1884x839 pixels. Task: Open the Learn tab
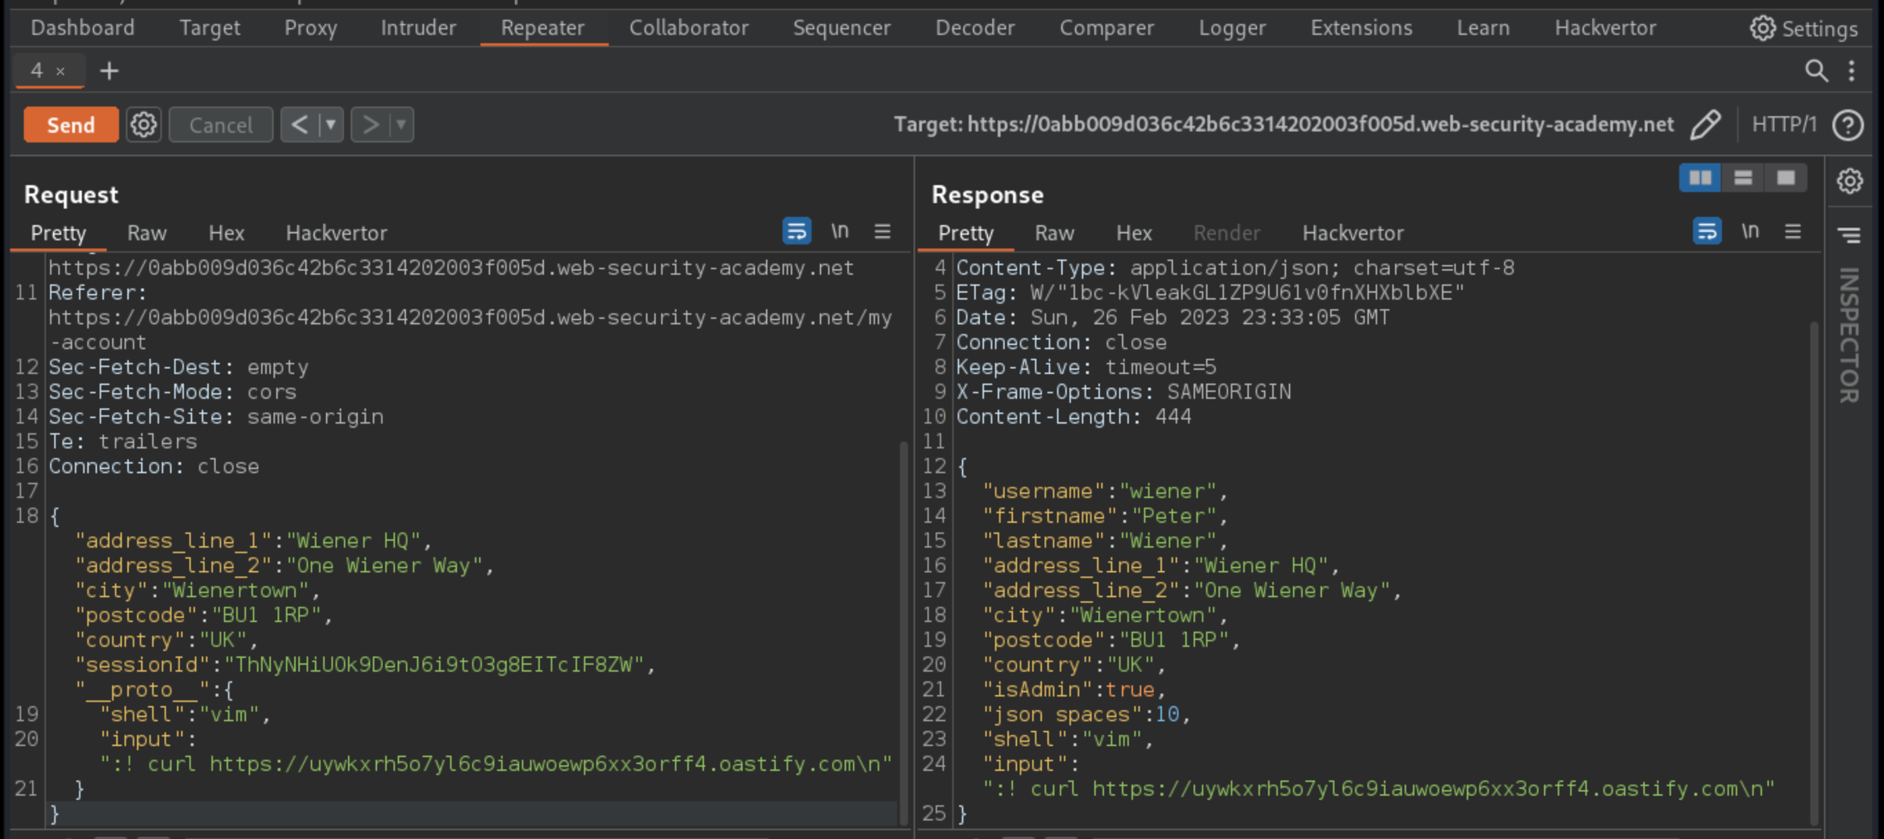pos(1482,28)
